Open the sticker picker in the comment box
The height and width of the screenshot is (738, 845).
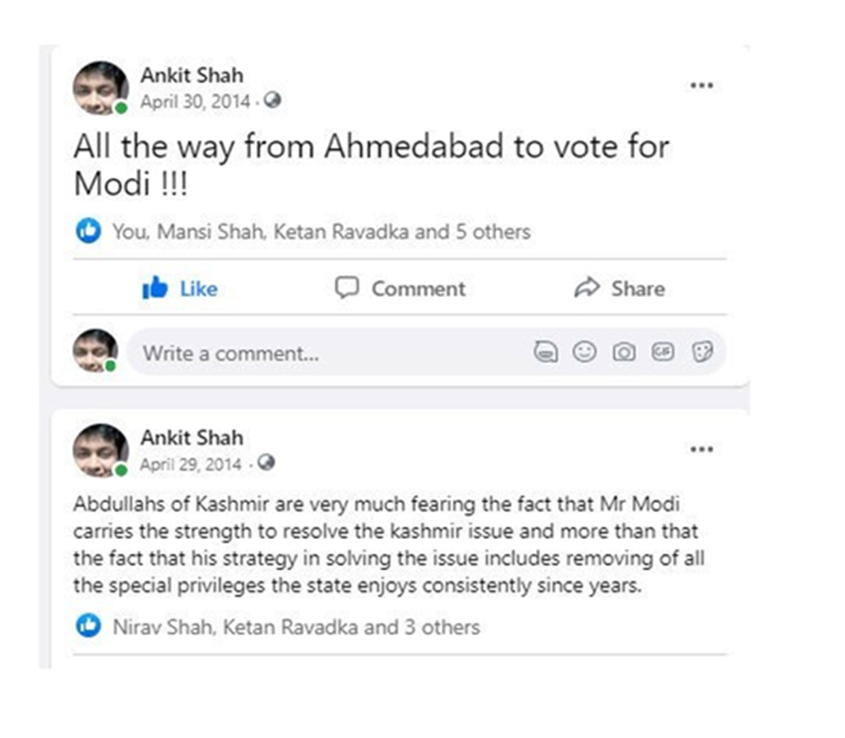coord(702,353)
